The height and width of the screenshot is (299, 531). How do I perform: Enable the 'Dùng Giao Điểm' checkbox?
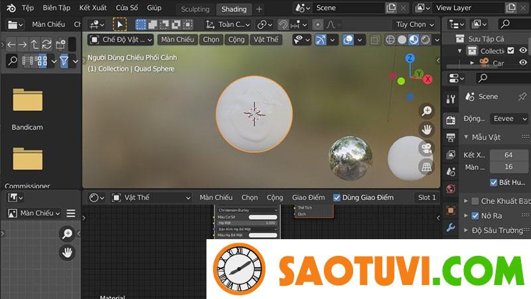click(x=337, y=197)
